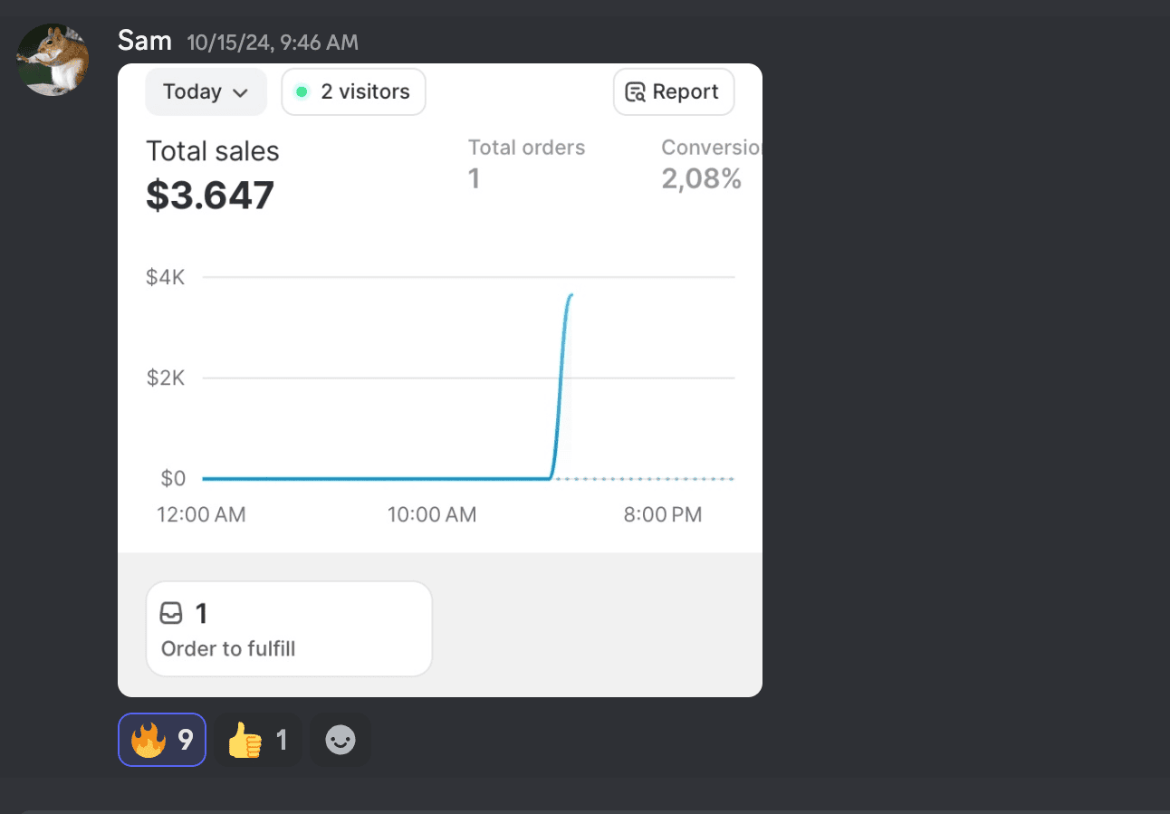Screen dimensions: 1170x814
Task: Click the 10/15/24 message timestamp
Action: (273, 42)
